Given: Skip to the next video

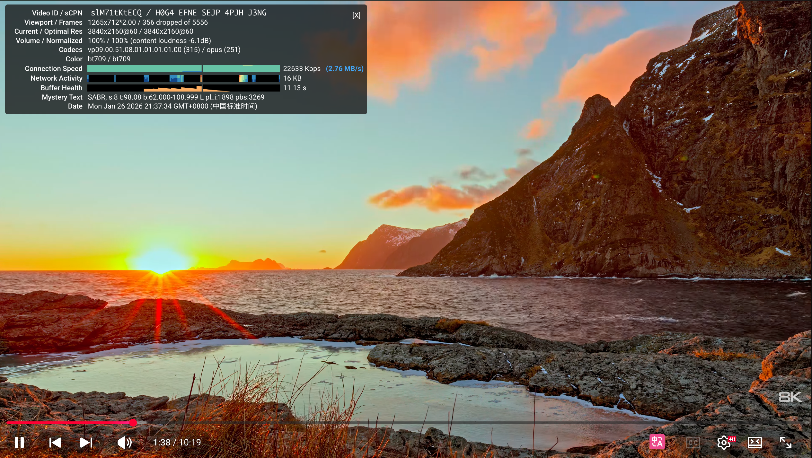Looking at the screenshot, I should (86, 443).
